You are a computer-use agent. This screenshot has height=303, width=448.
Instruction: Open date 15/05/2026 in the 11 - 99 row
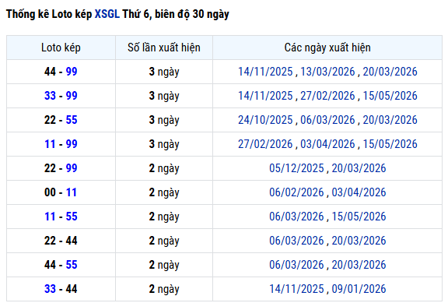pos(390,144)
